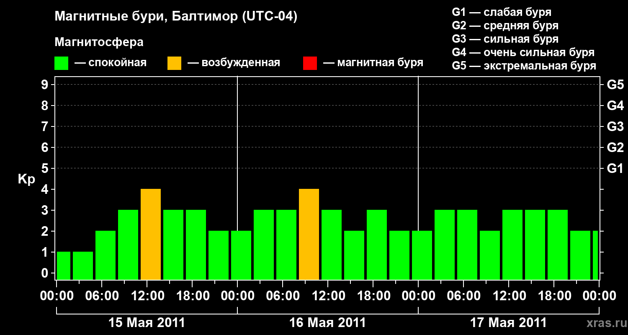This screenshot has width=628, height=335.
Task: Click the 'G1' label on the right axis
Action: pos(615,169)
